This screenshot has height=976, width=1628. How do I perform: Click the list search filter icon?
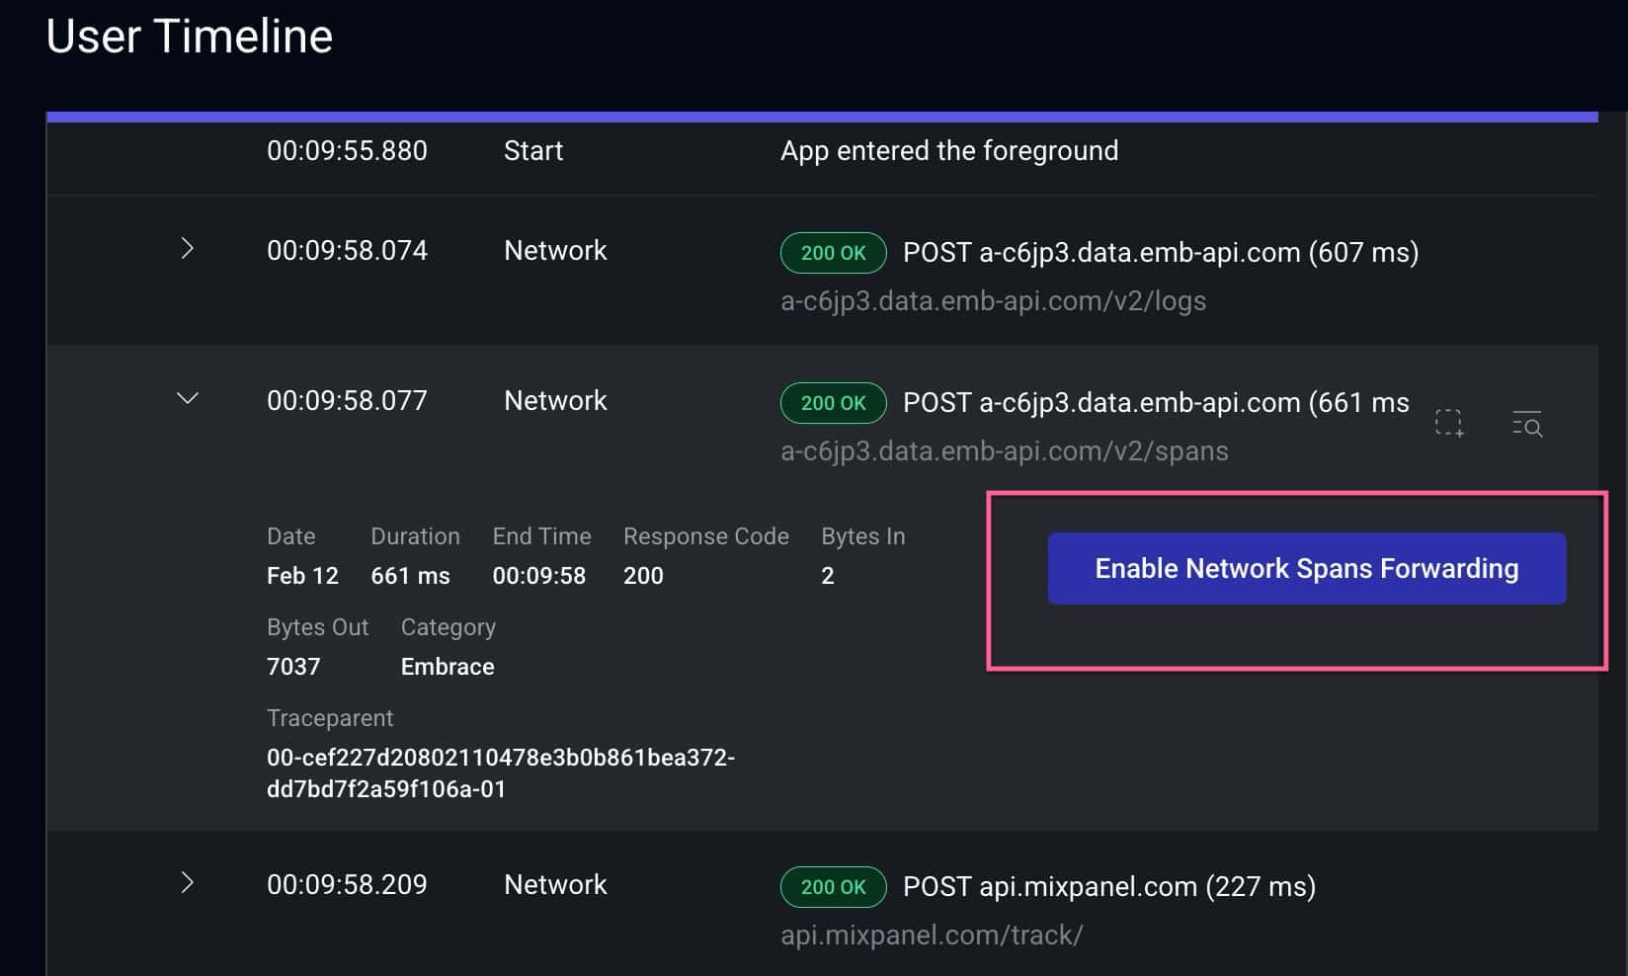point(1526,424)
